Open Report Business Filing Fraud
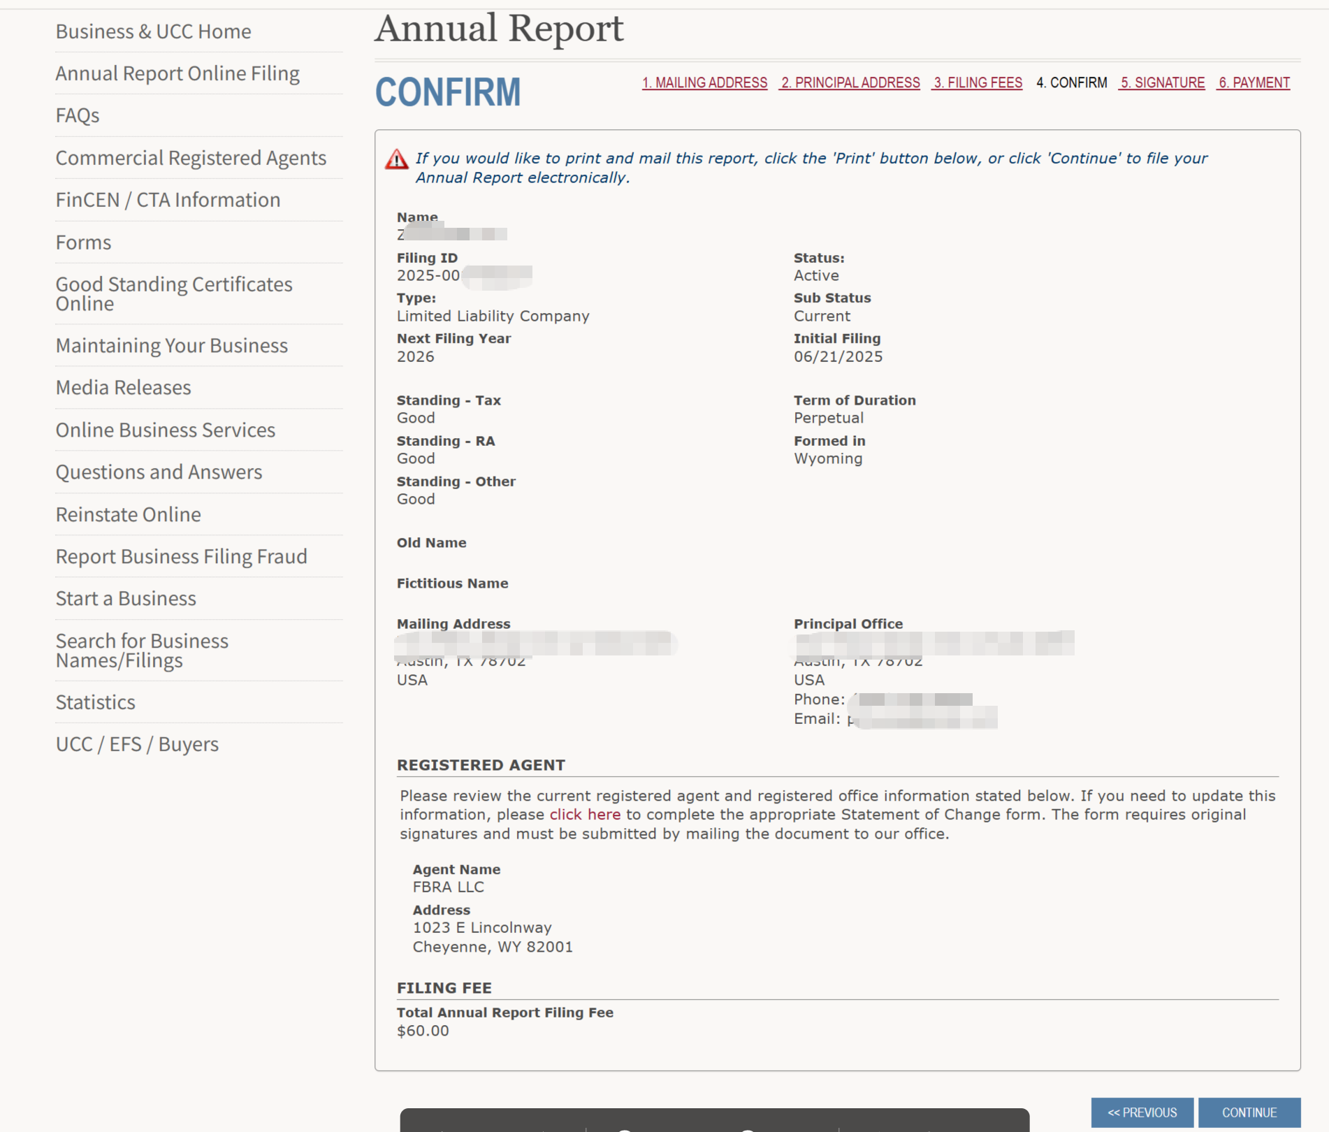This screenshot has height=1132, width=1329. (182, 556)
